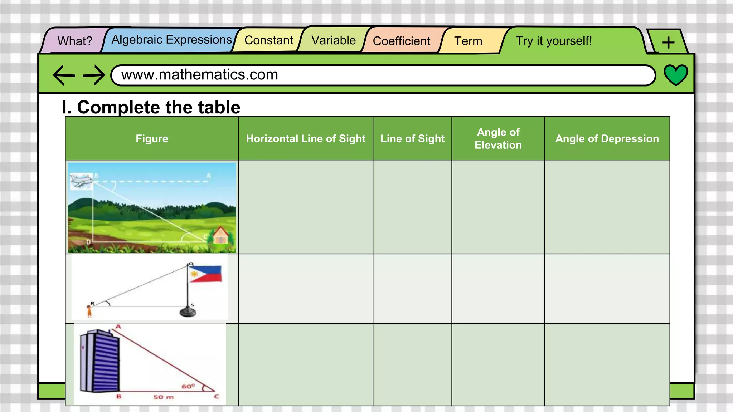Click the airplane icon in first figure
Viewport: 733px width, 412px height.
pyautogui.click(x=81, y=180)
